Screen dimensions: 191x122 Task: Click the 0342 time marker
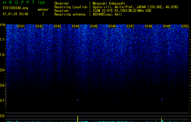(x=39, y=26)
